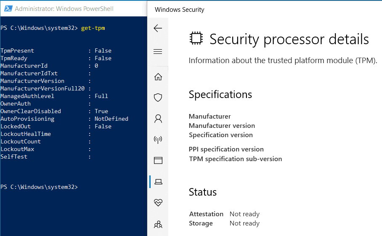
Task: Click the security processor chip icon
Action: coord(196,38)
